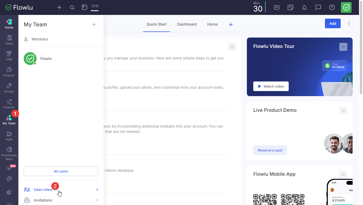Image resolution: width=363 pixels, height=205 pixels.
Task: Click the Flowlu Video Tour heading
Action: (x=274, y=46)
